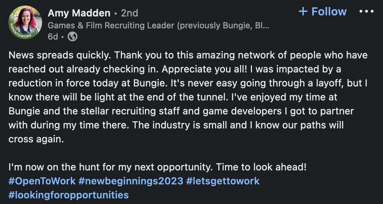
Task: Open the three-dots post options menu
Action: (367, 12)
